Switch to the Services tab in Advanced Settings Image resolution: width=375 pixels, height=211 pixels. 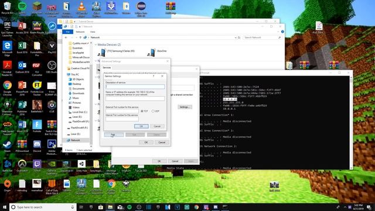[107, 68]
